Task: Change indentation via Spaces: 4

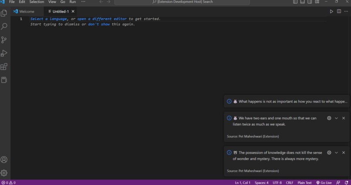Action: click(x=261, y=183)
